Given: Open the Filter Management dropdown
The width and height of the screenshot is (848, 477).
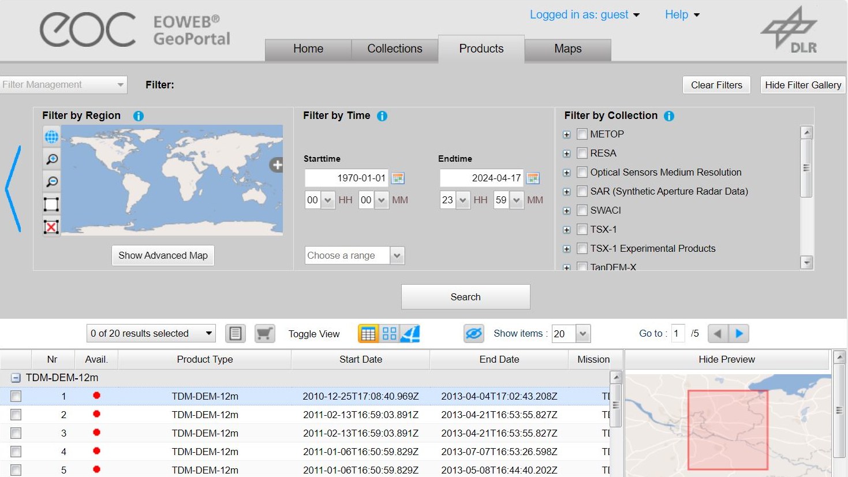Looking at the screenshot, I should coord(63,85).
